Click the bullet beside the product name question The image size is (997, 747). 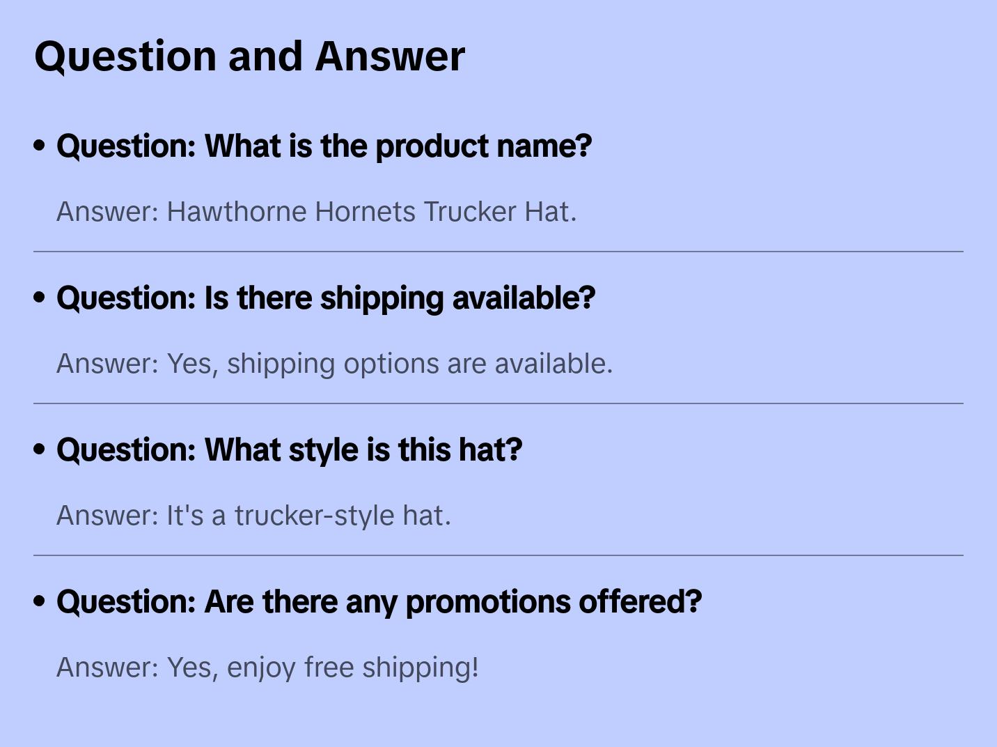coord(40,146)
